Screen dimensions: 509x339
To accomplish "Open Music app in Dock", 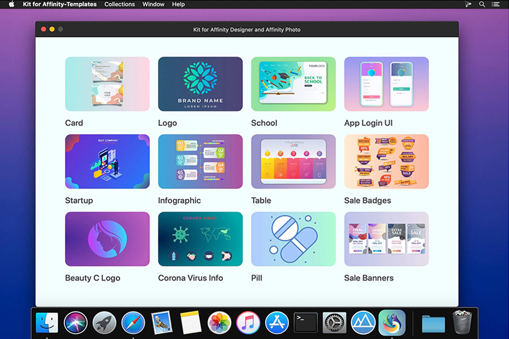I will pos(248,323).
